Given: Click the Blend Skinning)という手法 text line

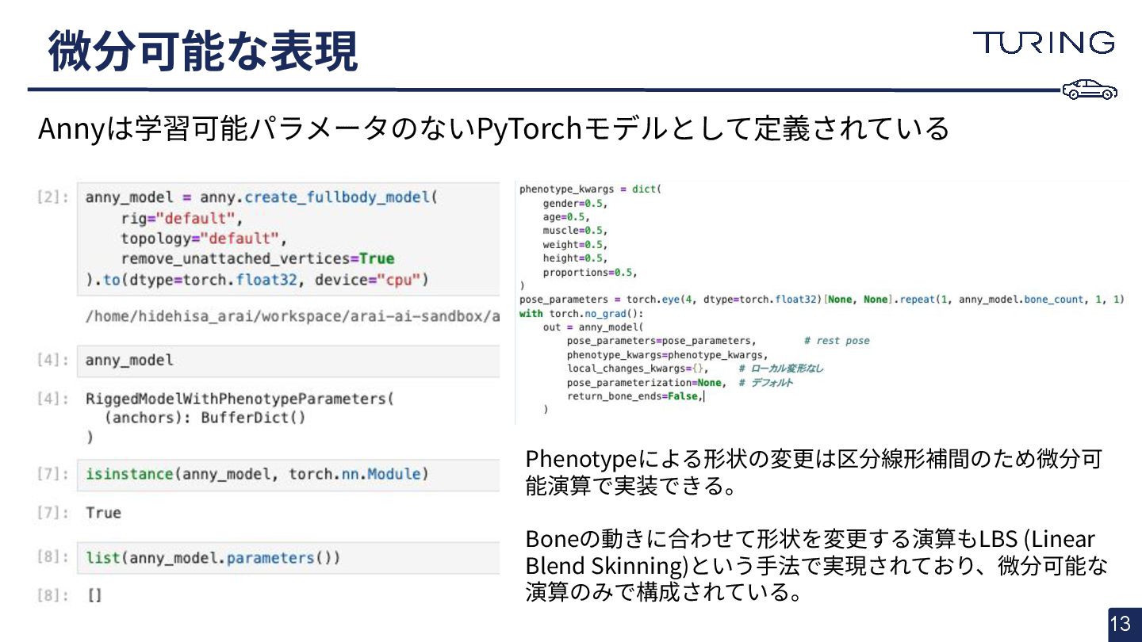Looking at the screenshot, I should coord(817,566).
